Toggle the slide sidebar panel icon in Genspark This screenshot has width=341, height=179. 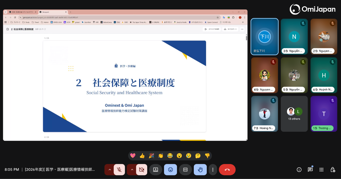coord(8,29)
